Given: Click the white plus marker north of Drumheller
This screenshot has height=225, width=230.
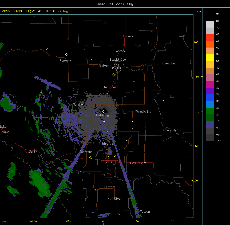Looking at the screenshot, I should coord(163,100).
